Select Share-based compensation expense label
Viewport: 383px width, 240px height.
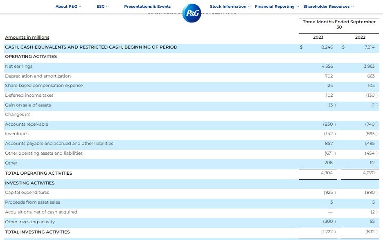[x=44, y=86]
